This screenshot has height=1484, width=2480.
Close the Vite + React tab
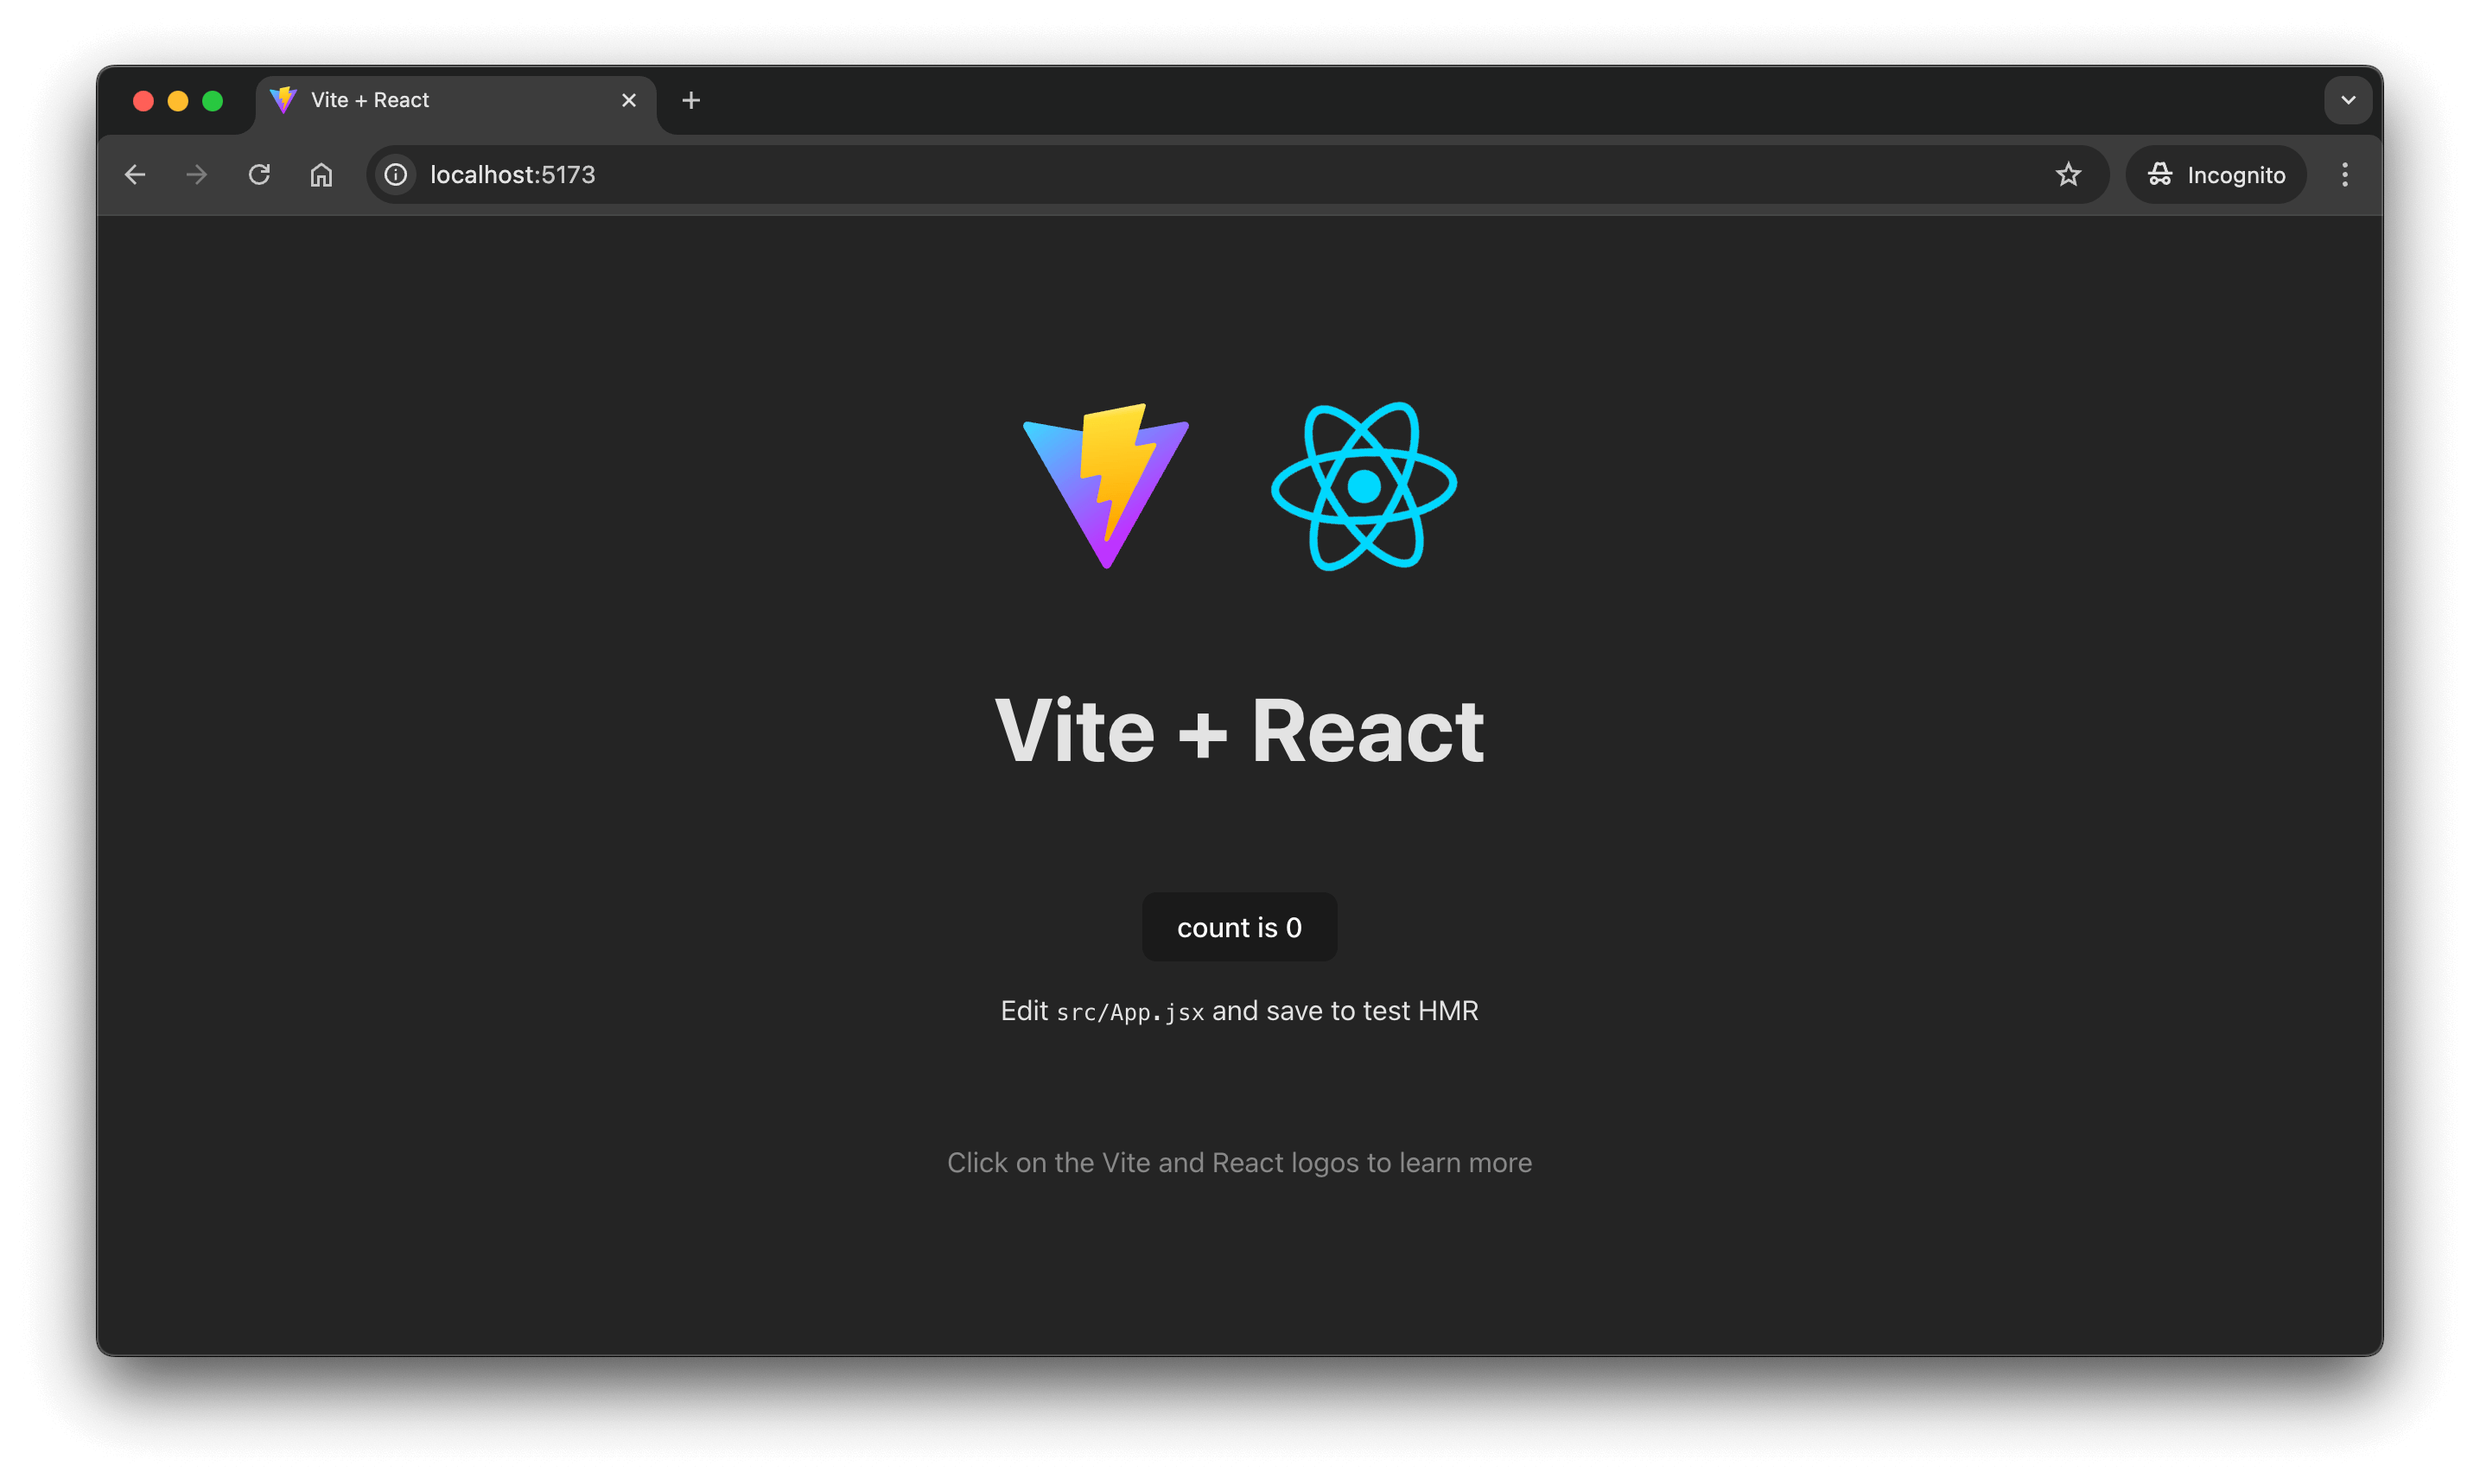[628, 100]
